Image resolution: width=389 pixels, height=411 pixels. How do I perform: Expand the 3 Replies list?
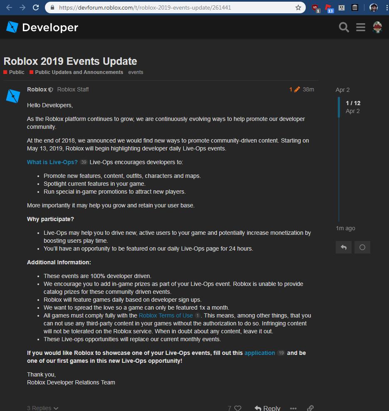tap(42, 408)
